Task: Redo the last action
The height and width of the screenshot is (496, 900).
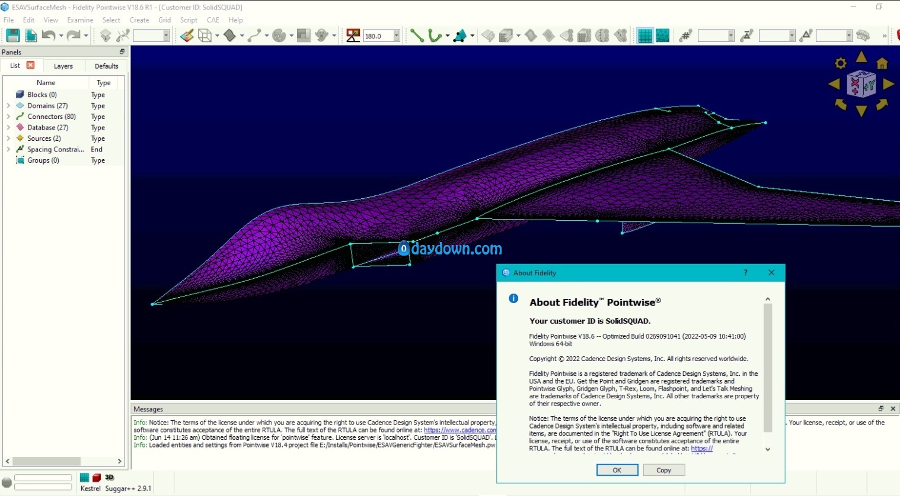Action: click(x=74, y=36)
